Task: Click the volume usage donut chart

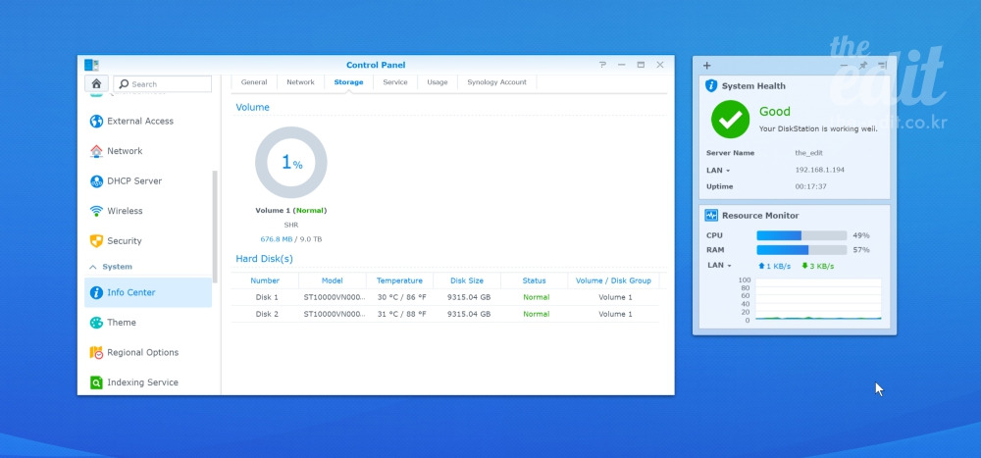Action: [291, 163]
